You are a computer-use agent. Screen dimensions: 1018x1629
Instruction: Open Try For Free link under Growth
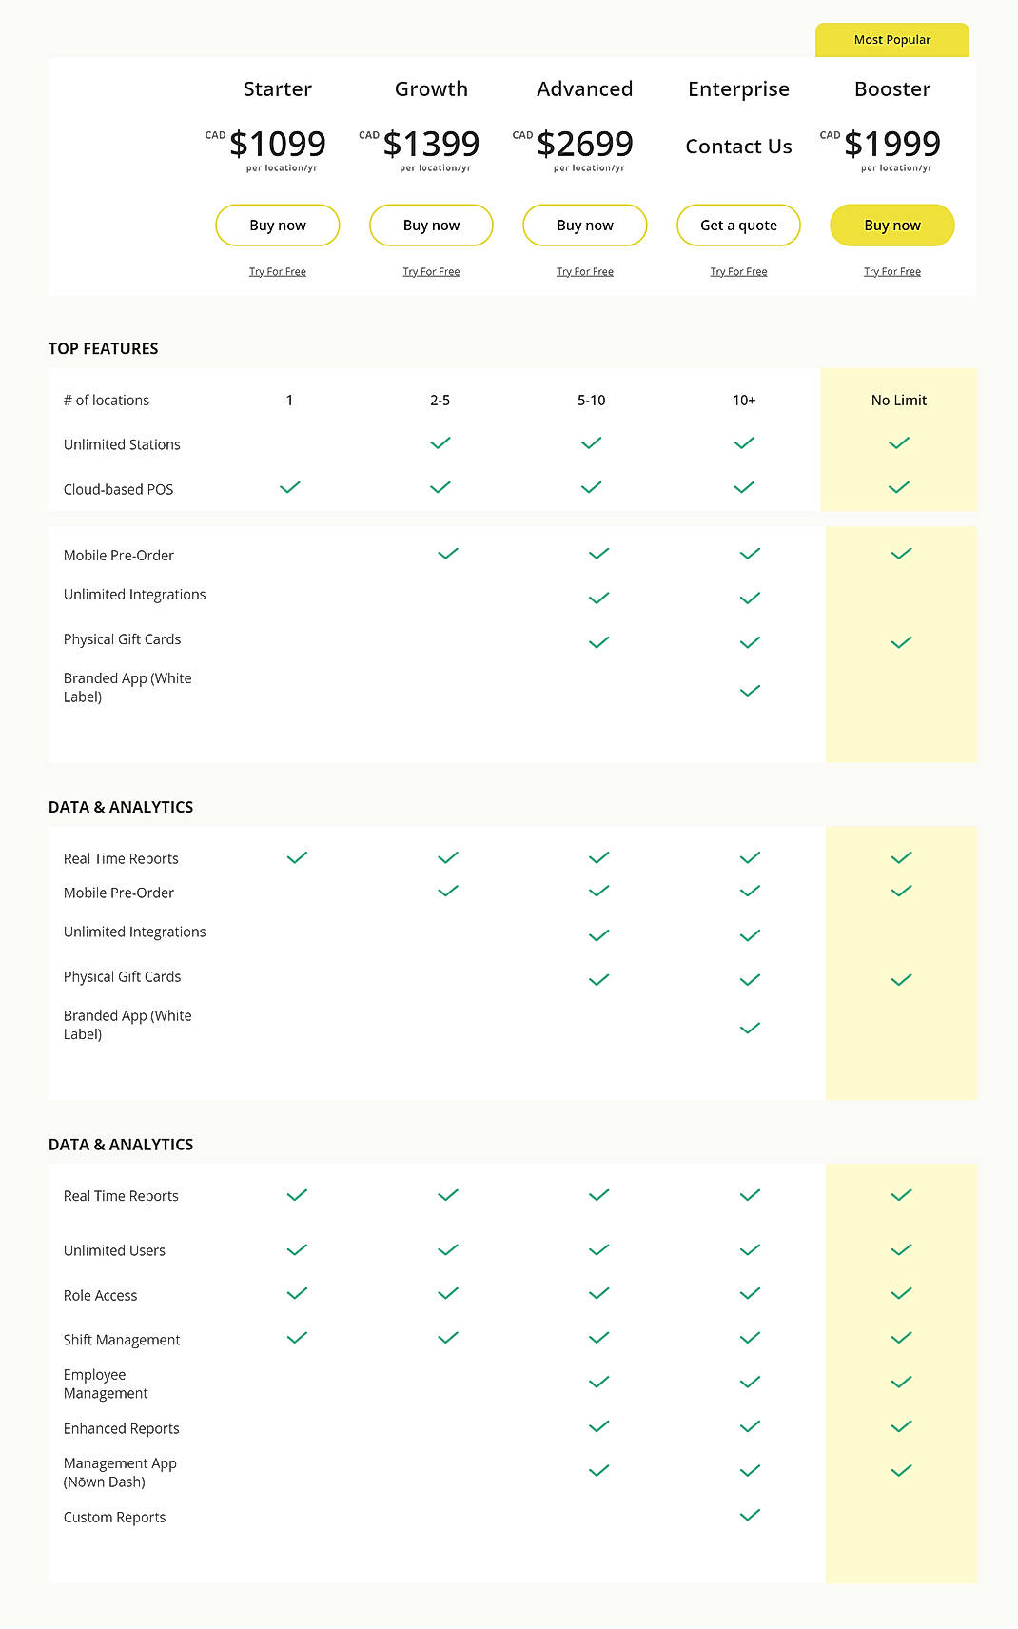tap(431, 271)
